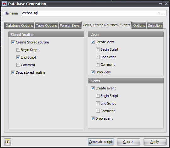Uncheck Create view checkbox
Viewport: 170px width, 148px height.
pos(93,42)
